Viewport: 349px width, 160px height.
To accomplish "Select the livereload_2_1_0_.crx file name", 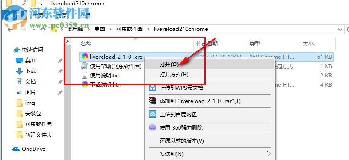I will 116,57.
